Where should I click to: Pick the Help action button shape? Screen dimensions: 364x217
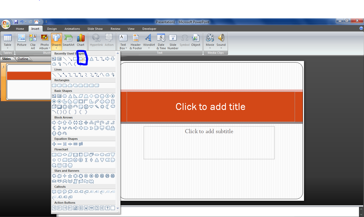(x=107, y=208)
